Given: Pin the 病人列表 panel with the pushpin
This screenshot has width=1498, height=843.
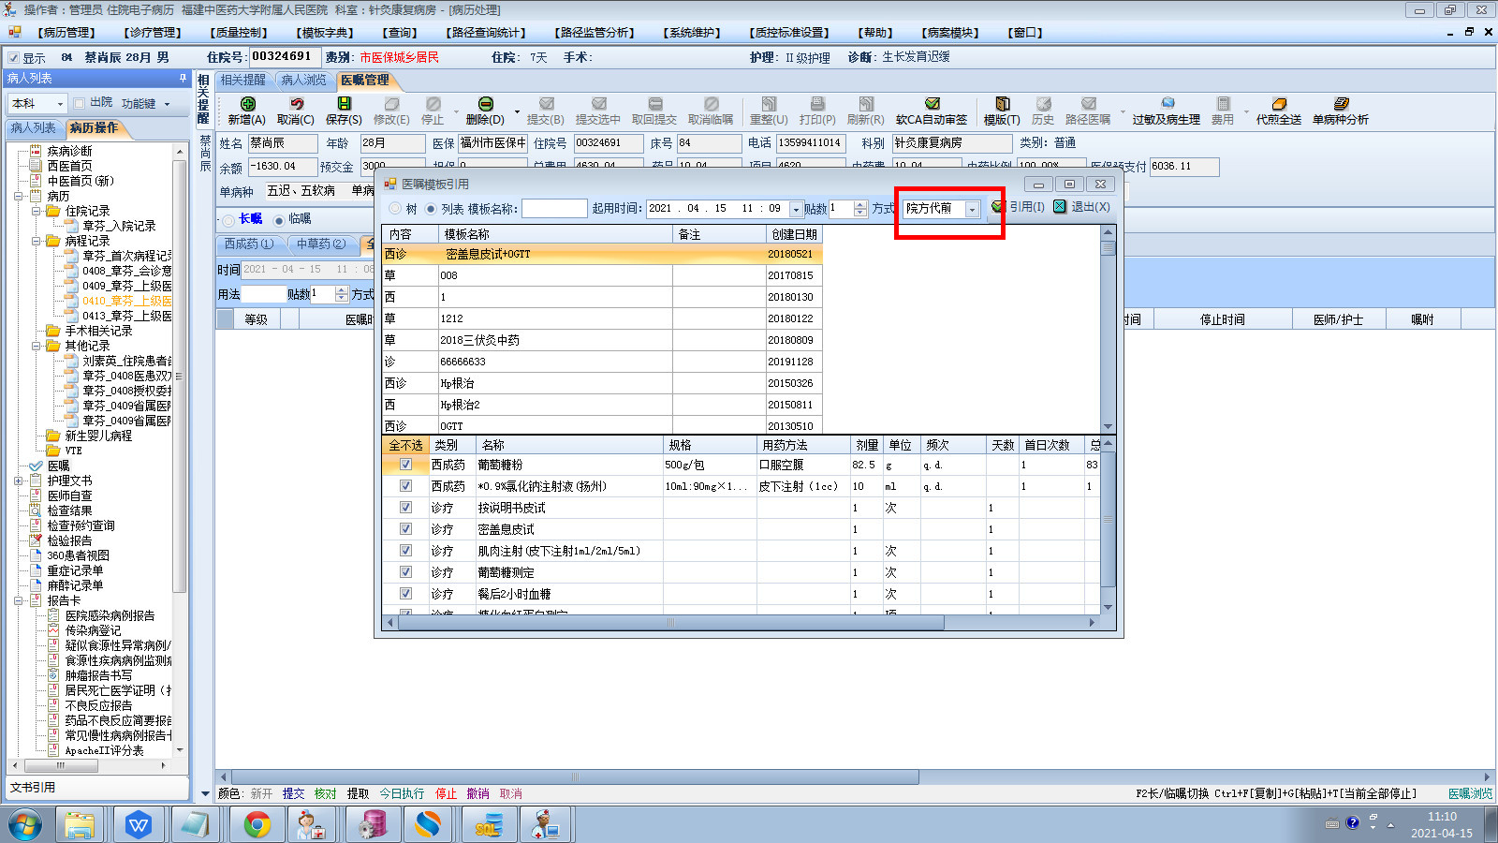Looking at the screenshot, I should coord(183,78).
